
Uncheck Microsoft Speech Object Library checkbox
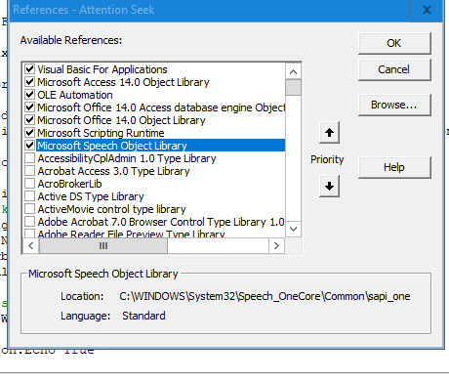(29, 146)
